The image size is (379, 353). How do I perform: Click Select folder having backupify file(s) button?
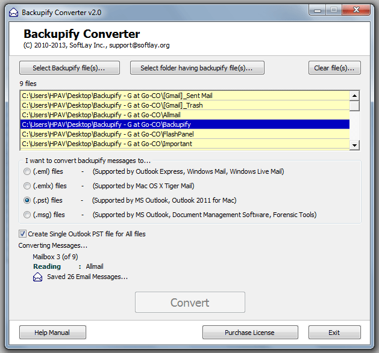[197, 68]
